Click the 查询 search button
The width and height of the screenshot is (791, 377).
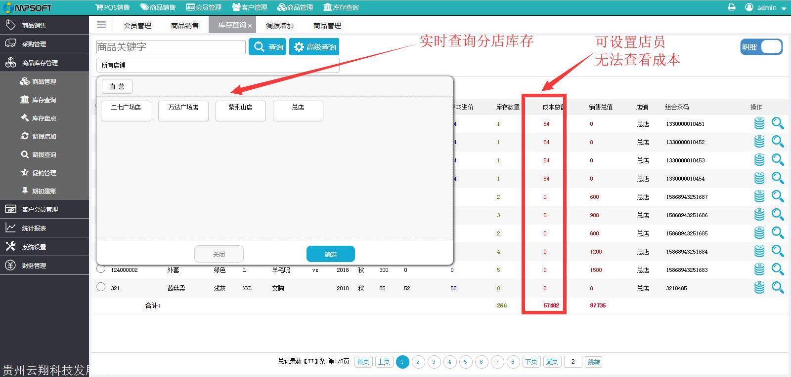pos(267,47)
